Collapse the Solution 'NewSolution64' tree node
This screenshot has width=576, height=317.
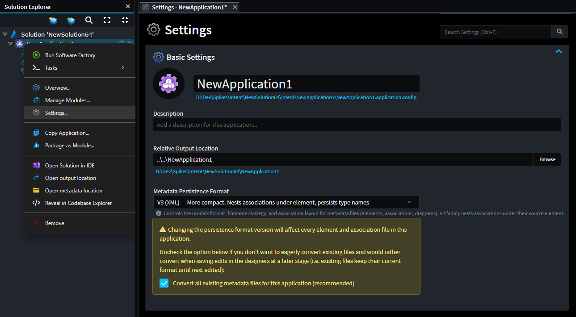point(5,34)
